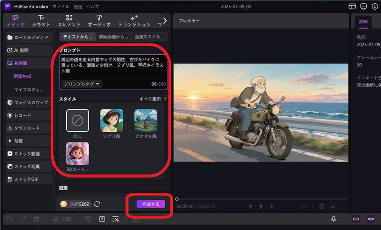Click the microphone voiceover icon
The image size is (381, 230).
[x=334, y=219]
